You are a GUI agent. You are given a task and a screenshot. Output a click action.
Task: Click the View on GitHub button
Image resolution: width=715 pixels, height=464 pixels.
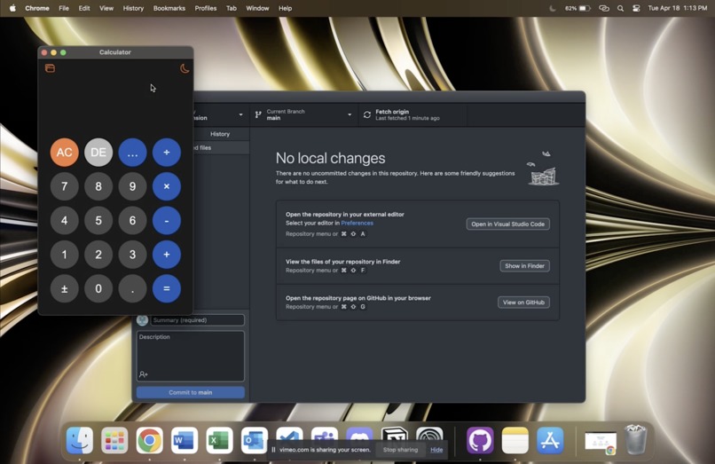pos(523,303)
